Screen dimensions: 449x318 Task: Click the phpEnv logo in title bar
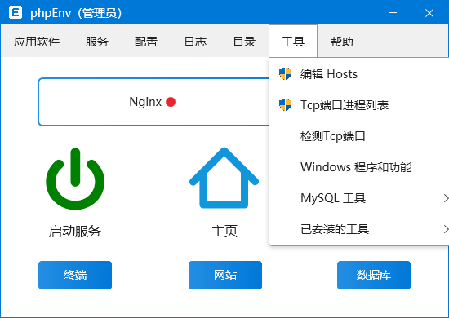(x=16, y=12)
